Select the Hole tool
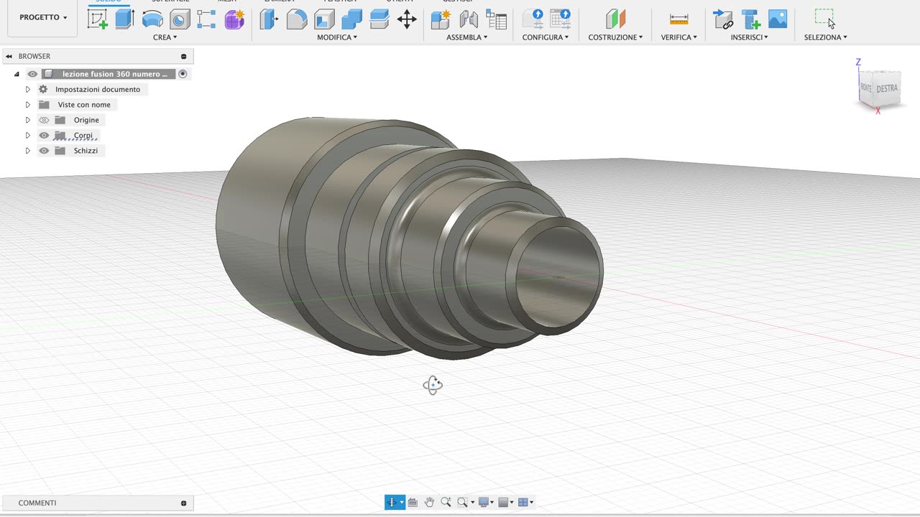Image resolution: width=920 pixels, height=517 pixels. (x=180, y=19)
